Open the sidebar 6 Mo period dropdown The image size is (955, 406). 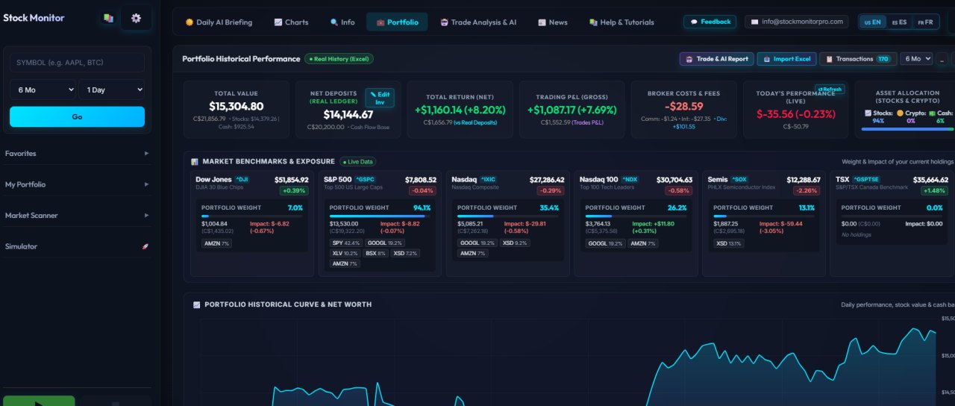click(x=43, y=90)
